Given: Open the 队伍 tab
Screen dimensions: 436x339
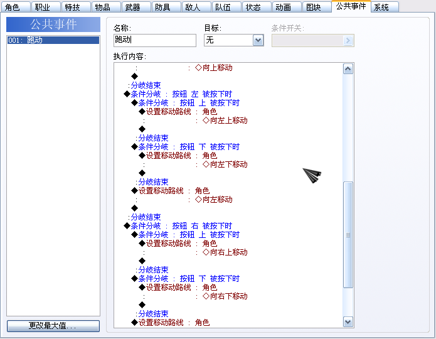Looking at the screenshot, I should [226, 7].
